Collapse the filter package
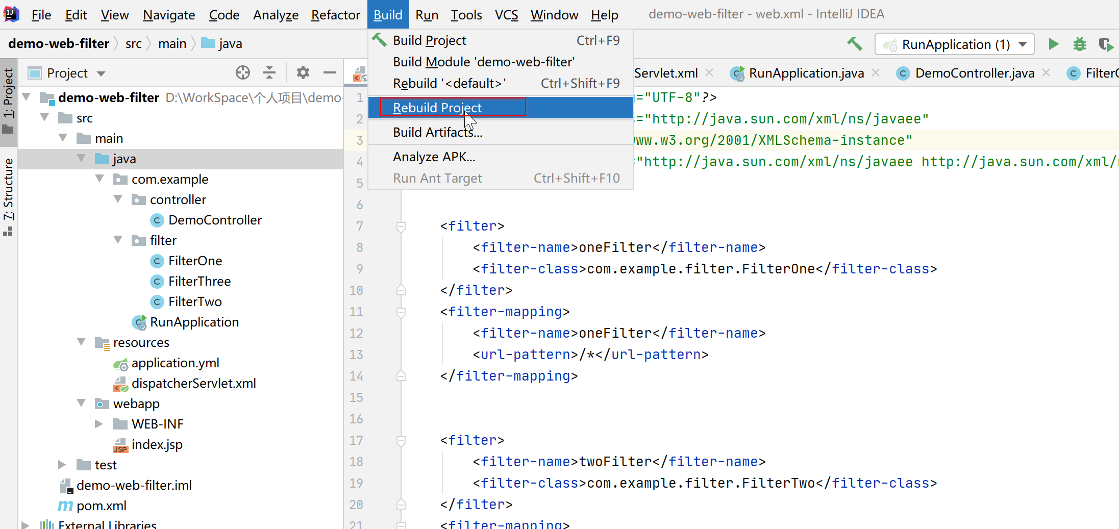The width and height of the screenshot is (1119, 529). (x=118, y=240)
